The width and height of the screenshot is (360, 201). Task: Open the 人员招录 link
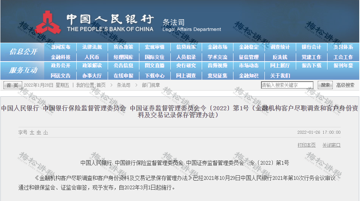pyautogui.click(x=186, y=57)
